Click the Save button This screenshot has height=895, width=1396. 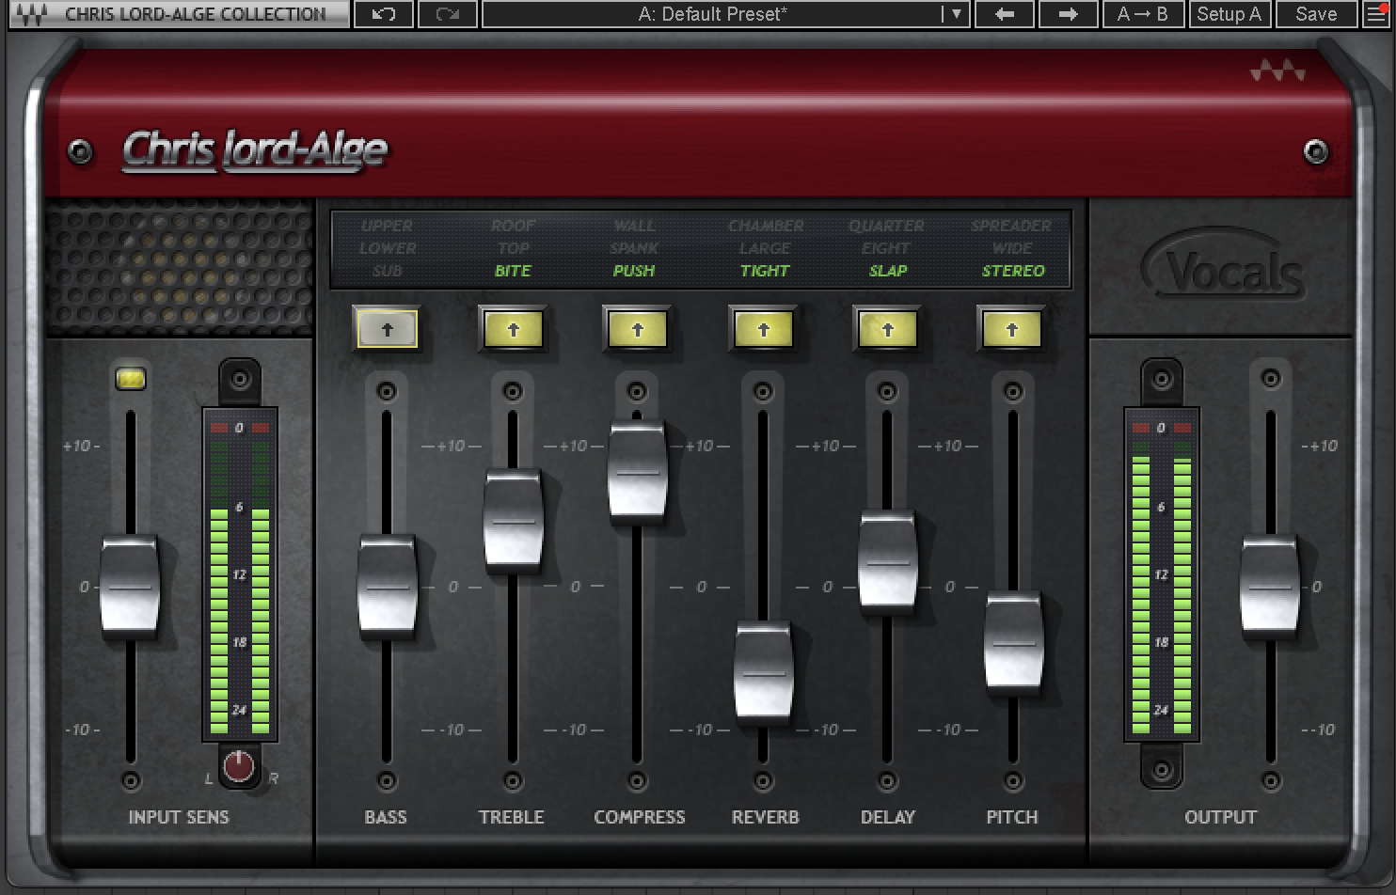pyautogui.click(x=1315, y=14)
